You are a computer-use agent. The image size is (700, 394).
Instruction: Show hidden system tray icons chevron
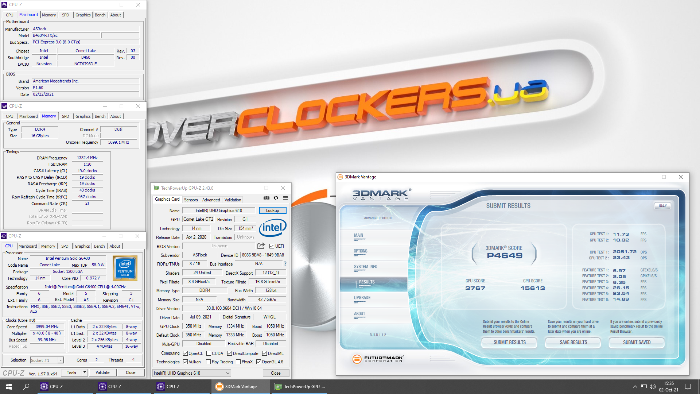(x=635, y=387)
